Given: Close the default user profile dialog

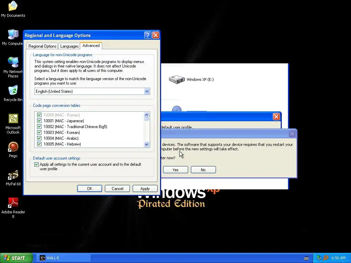Looking at the screenshot, I should tap(276, 116).
